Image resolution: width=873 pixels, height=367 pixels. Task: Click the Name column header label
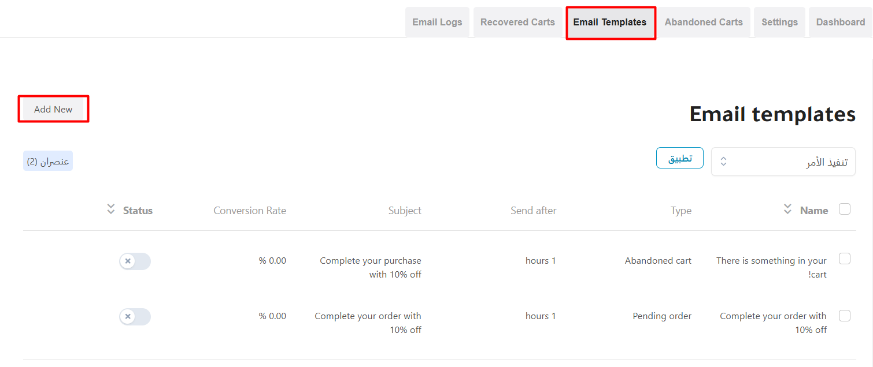pos(814,211)
